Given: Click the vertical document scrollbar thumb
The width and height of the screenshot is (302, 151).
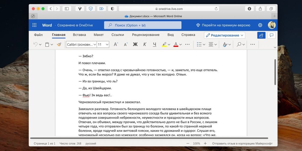Looking at the screenshot, I should coord(275,72).
